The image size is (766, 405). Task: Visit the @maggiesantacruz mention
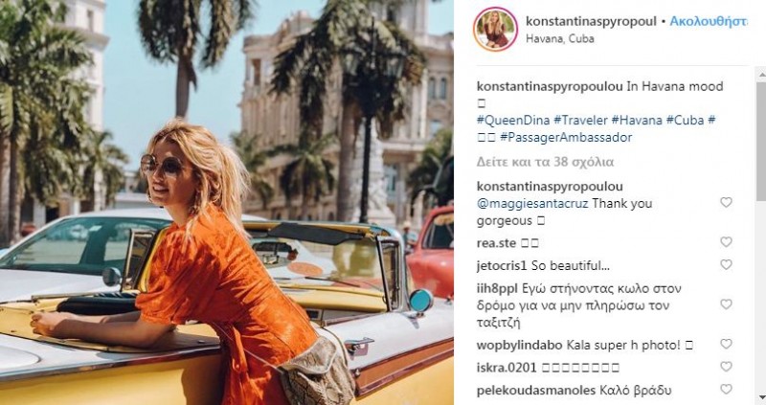532,203
